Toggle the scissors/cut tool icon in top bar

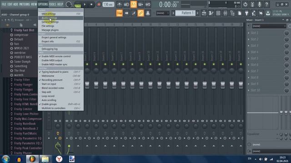(x=252, y=4)
